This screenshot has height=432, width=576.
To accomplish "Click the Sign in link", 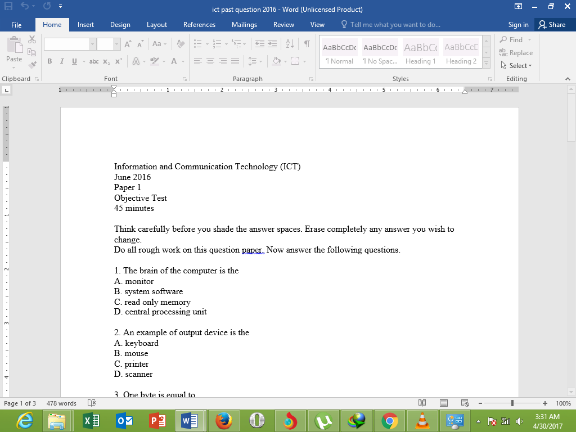I will pyautogui.click(x=517, y=24).
